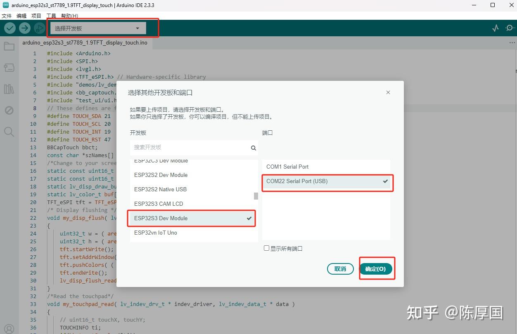Screen dimensions: 517x334
Task: Open the Serial Monitor
Action: [510, 28]
